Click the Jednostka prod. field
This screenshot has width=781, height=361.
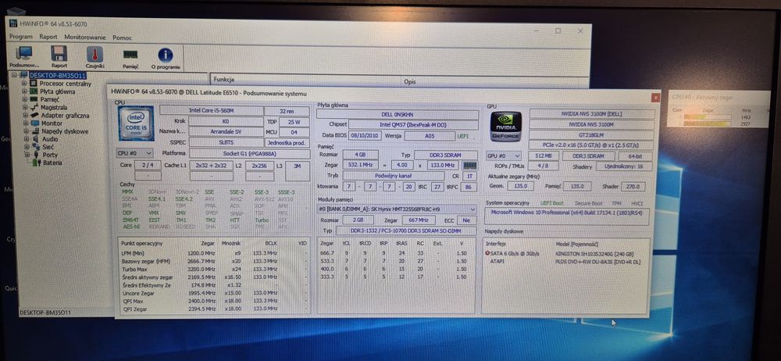pos(287,143)
